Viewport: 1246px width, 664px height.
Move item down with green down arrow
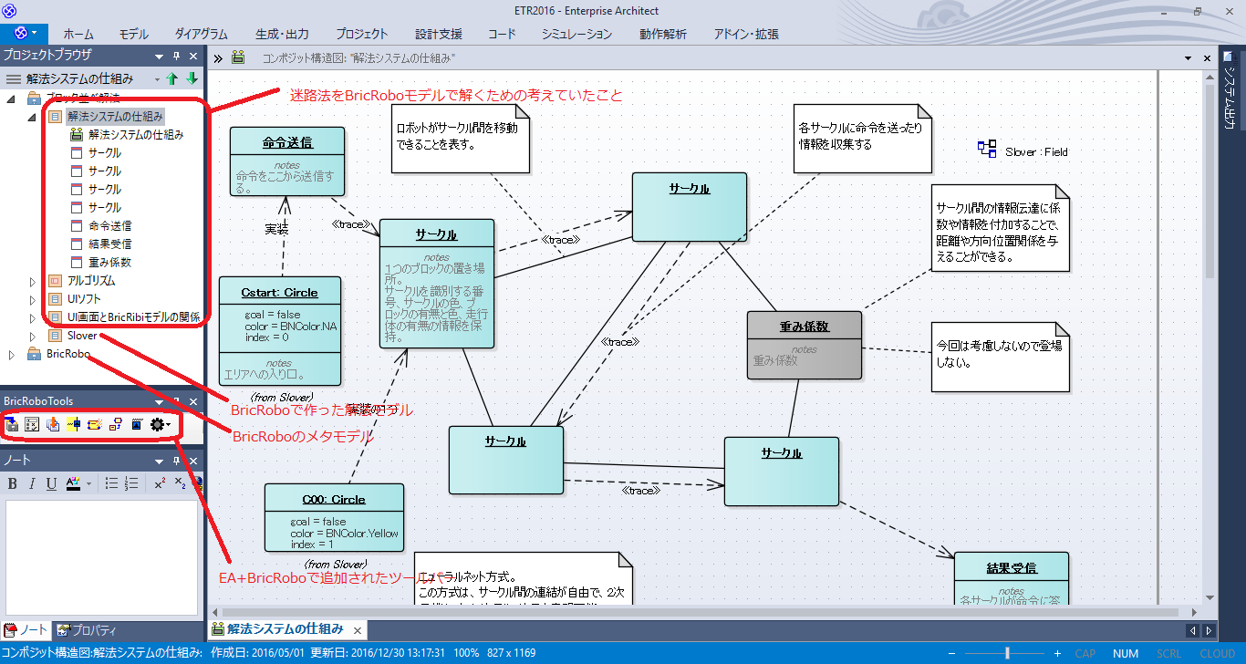tap(192, 79)
